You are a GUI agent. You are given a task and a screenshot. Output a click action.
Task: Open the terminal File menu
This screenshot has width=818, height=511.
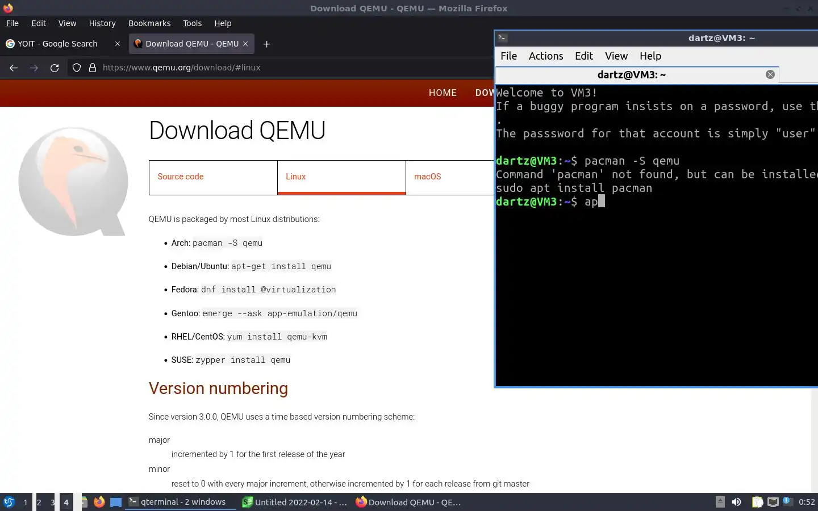pyautogui.click(x=508, y=56)
